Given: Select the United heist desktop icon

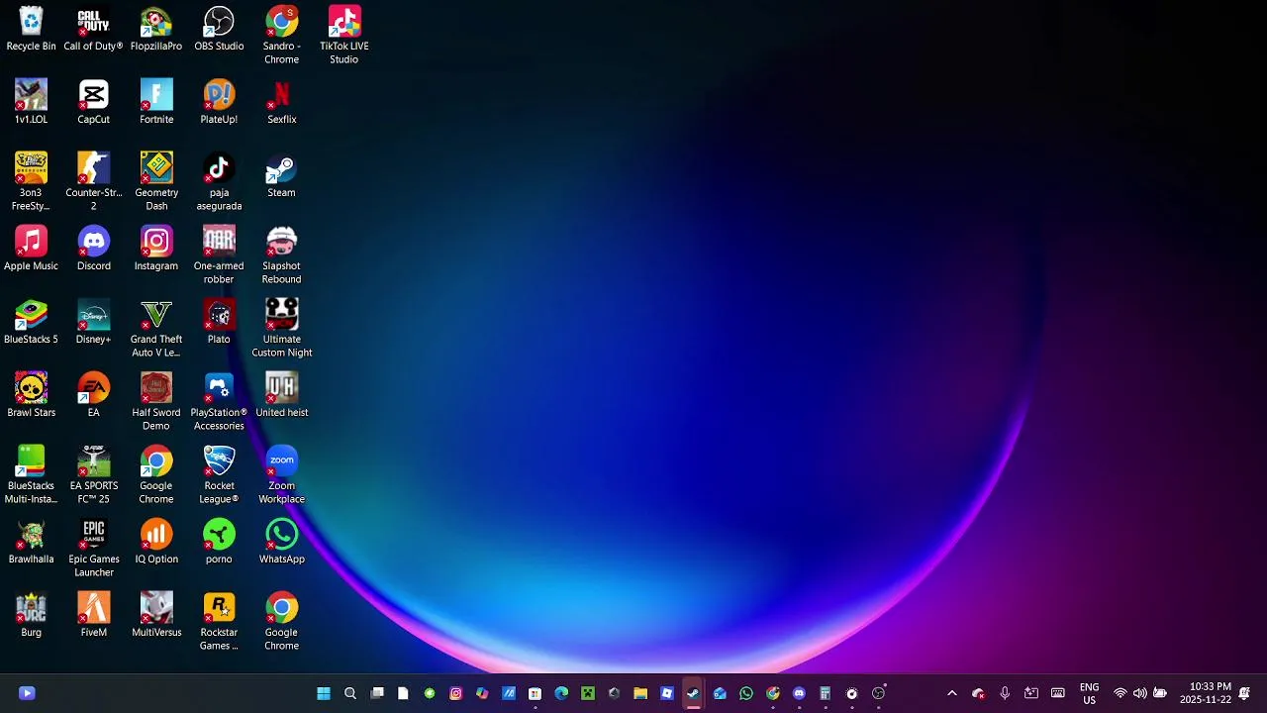Looking at the screenshot, I should pos(281,395).
